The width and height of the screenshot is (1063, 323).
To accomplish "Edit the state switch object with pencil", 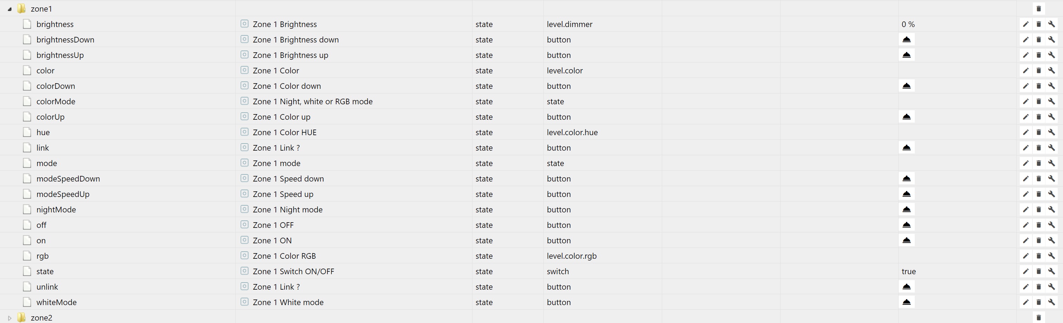I will tap(1025, 271).
